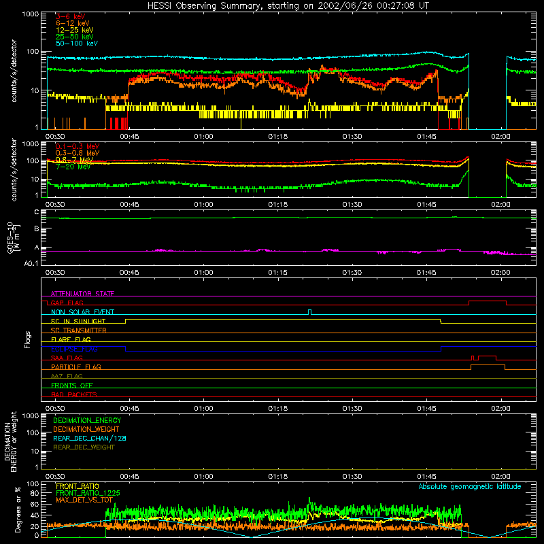Click the 0.8-7 MeV legend label
Image resolution: width=544 pixels, height=544 pixels.
74,160
